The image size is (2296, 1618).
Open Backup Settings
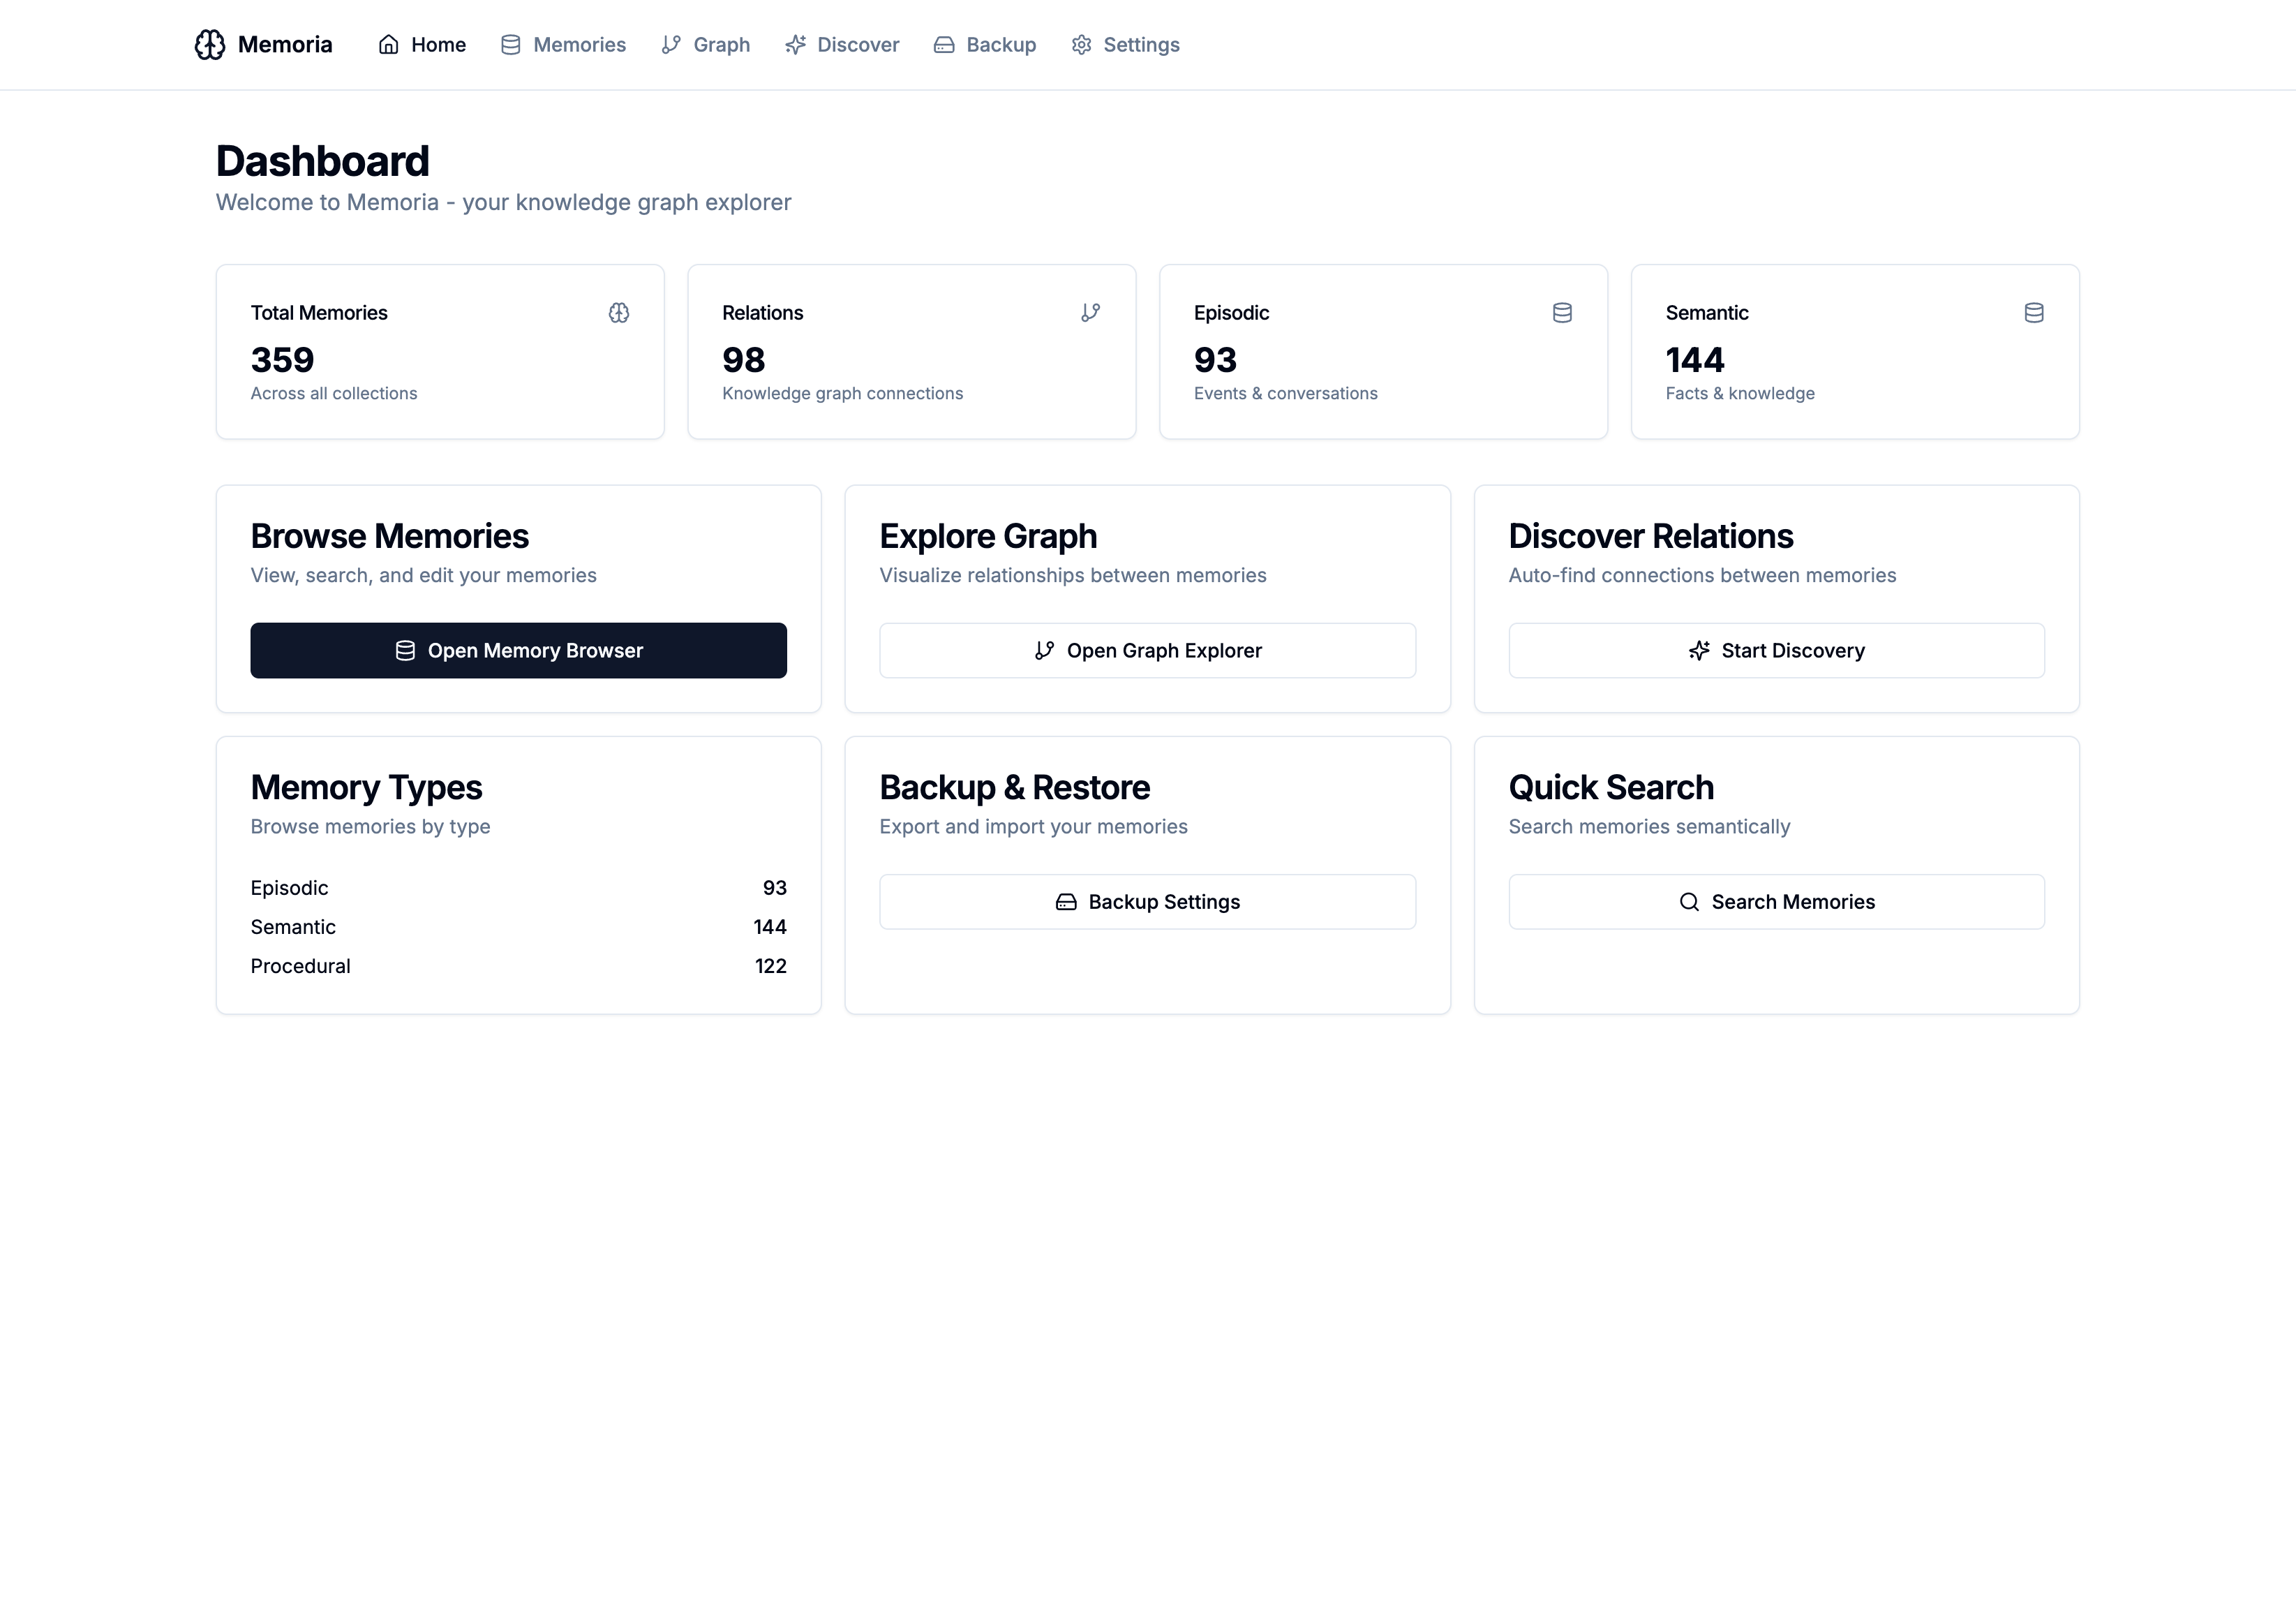pos(1147,901)
